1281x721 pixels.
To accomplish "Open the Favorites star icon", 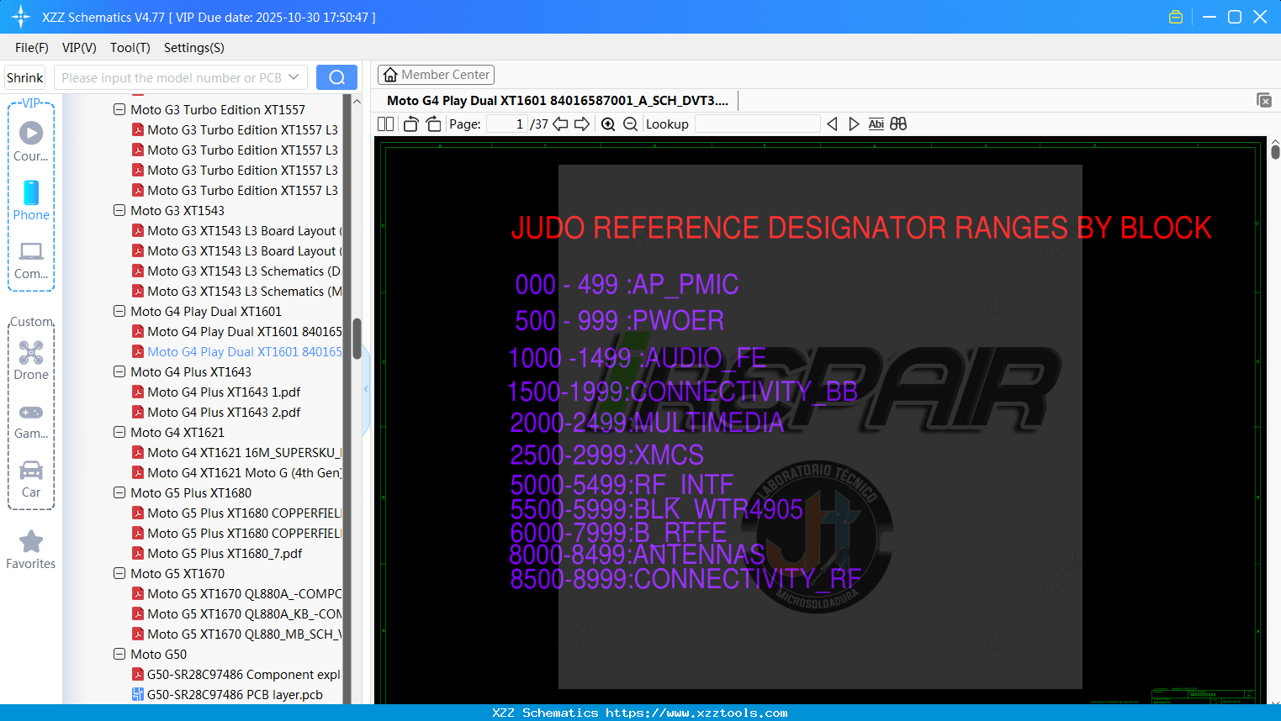I will coord(31,541).
